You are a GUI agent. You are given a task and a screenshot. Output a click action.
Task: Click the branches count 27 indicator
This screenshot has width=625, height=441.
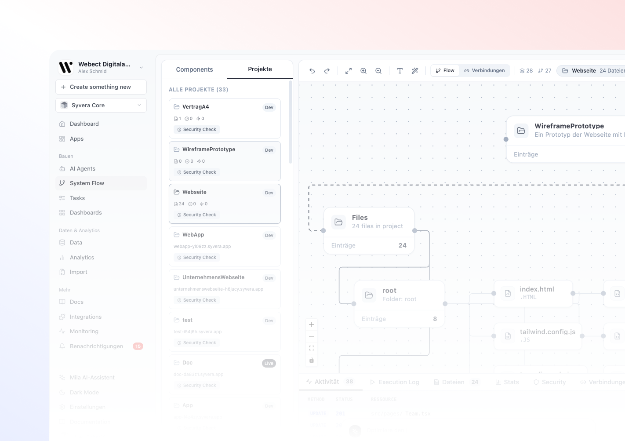click(x=545, y=71)
